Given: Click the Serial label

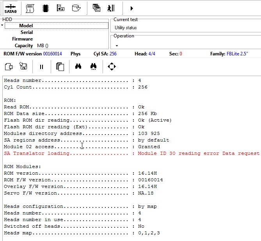Looking at the screenshot, I should click(27, 32).
